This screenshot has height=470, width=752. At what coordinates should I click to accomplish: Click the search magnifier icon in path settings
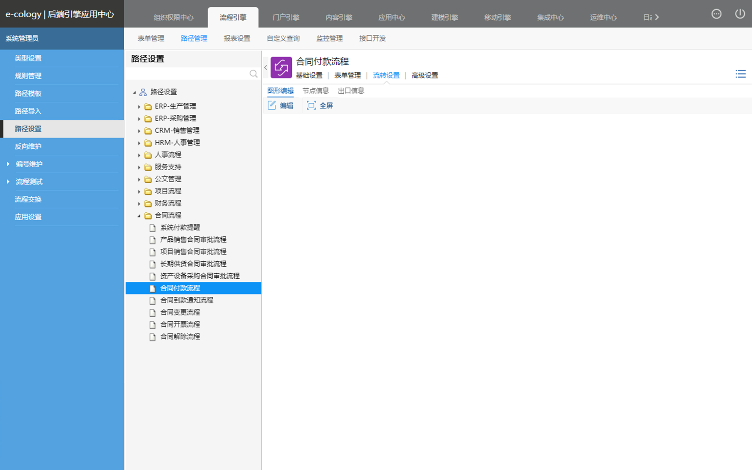[x=253, y=74]
